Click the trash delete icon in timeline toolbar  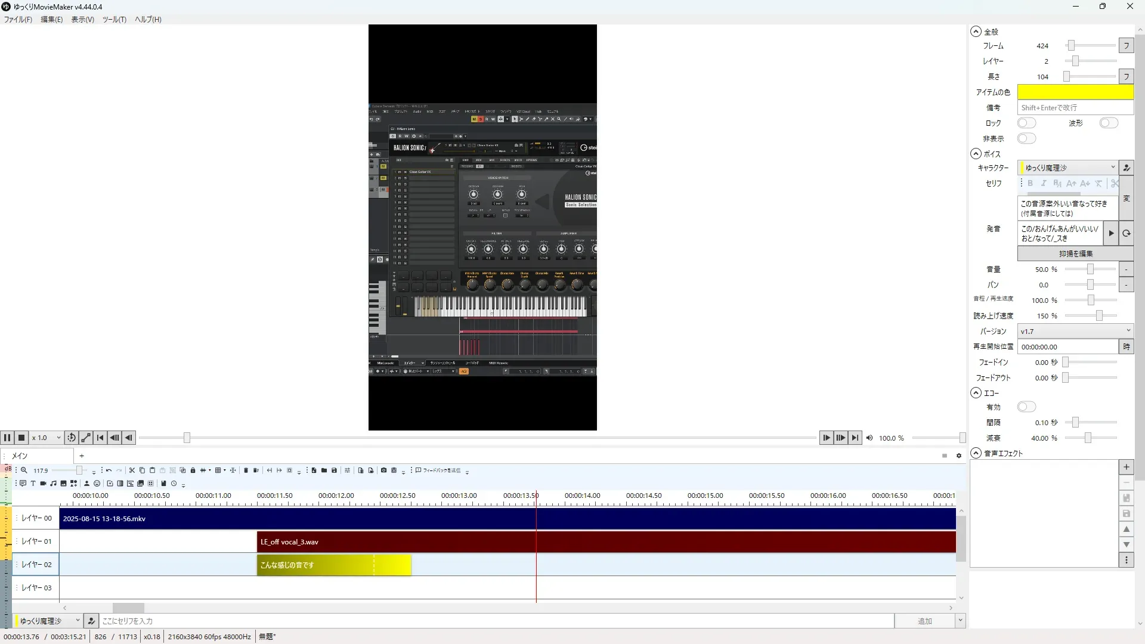pyautogui.click(x=246, y=470)
